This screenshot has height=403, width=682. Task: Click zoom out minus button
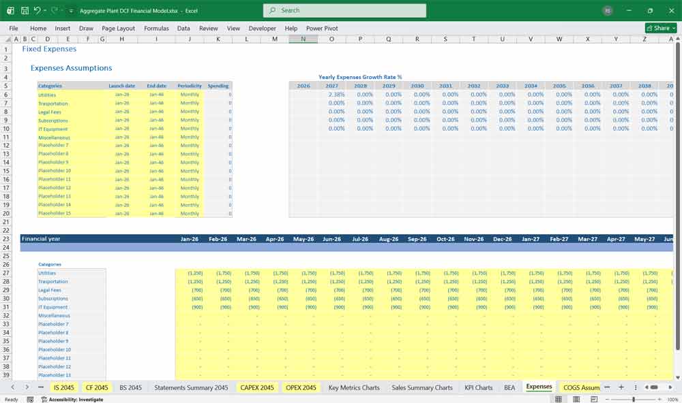pos(607,399)
